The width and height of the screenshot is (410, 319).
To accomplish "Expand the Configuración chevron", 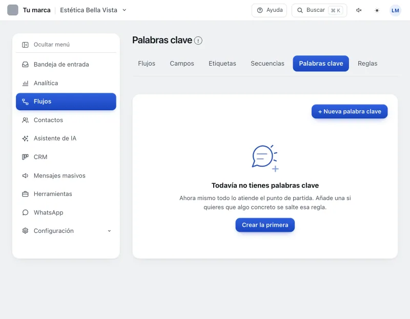I will tap(109, 231).
